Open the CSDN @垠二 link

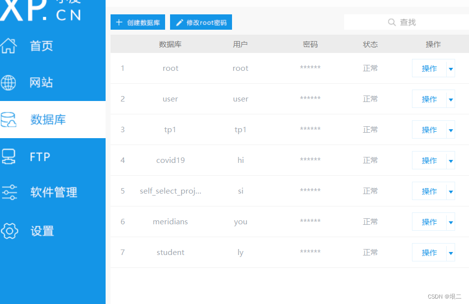click(x=446, y=296)
